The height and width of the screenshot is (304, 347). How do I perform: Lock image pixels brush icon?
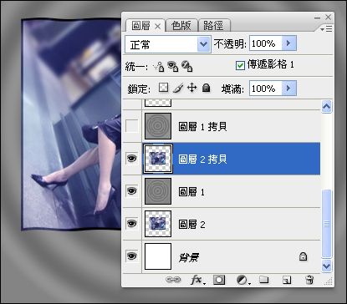click(x=178, y=88)
